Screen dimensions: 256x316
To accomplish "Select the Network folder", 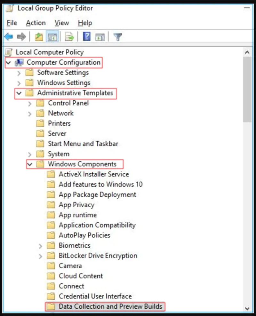I will click(x=61, y=113).
